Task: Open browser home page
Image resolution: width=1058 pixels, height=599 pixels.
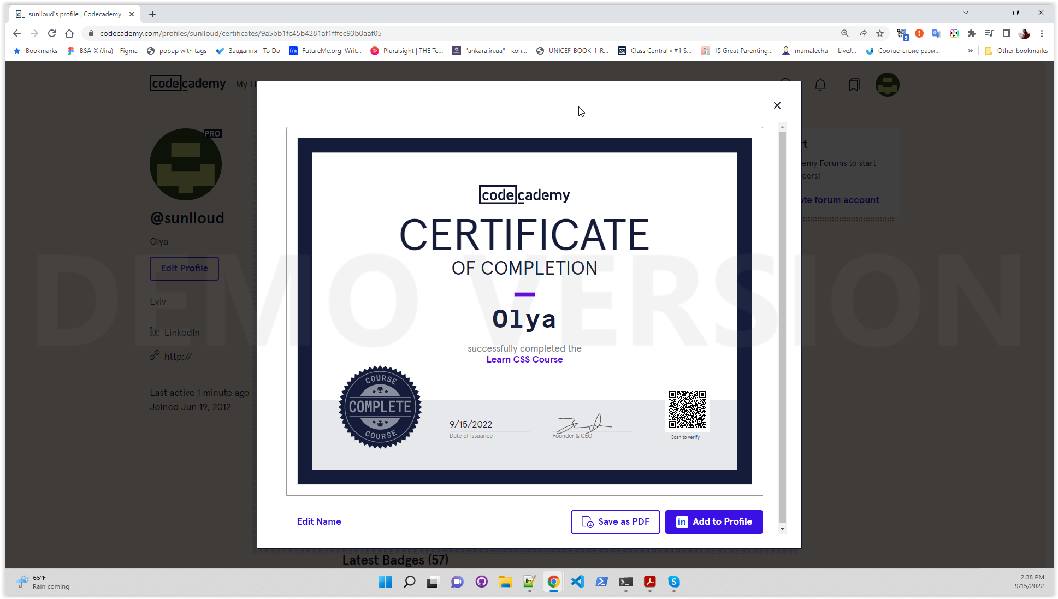Action: pos(69,33)
